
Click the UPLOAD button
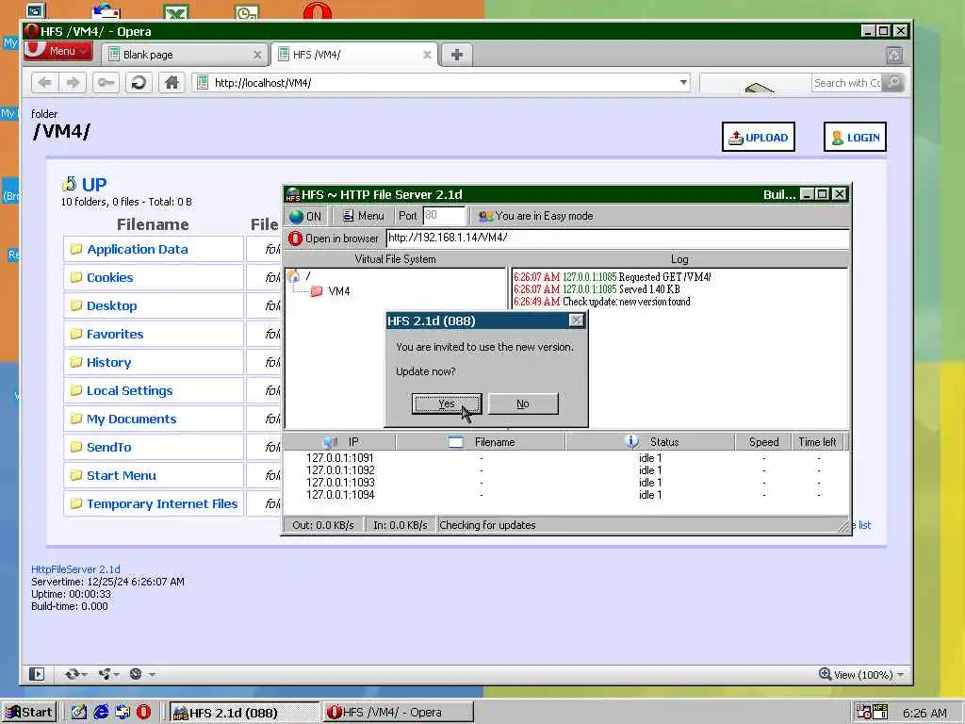pos(759,138)
